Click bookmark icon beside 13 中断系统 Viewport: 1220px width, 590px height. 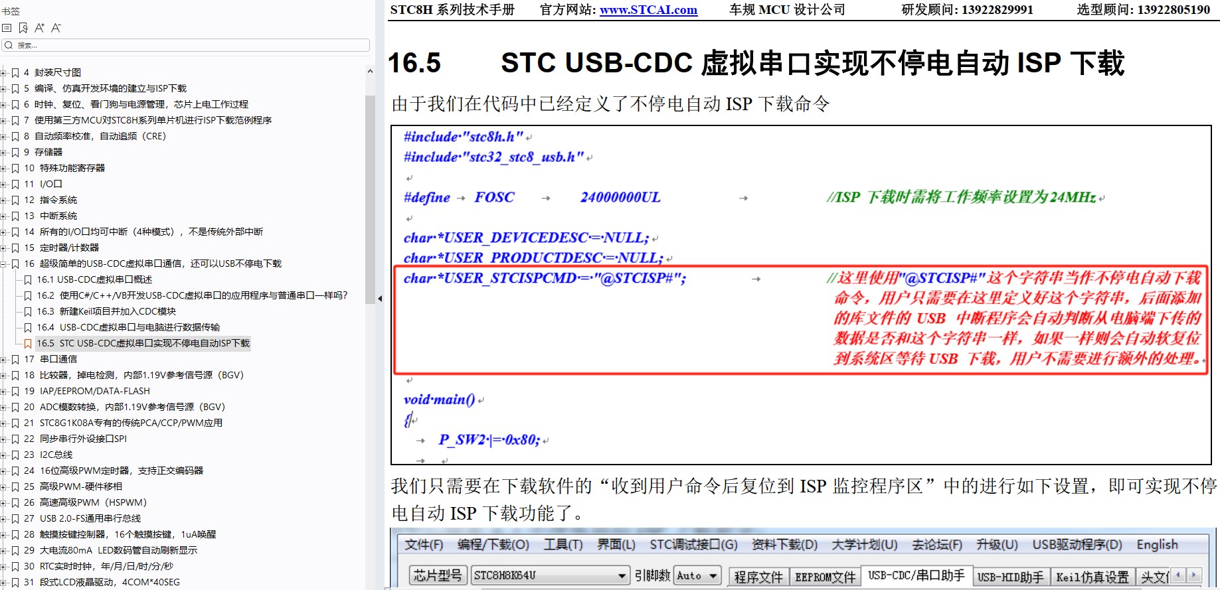pos(15,216)
